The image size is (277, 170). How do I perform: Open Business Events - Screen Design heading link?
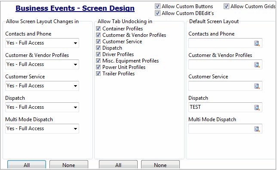point(75,8)
